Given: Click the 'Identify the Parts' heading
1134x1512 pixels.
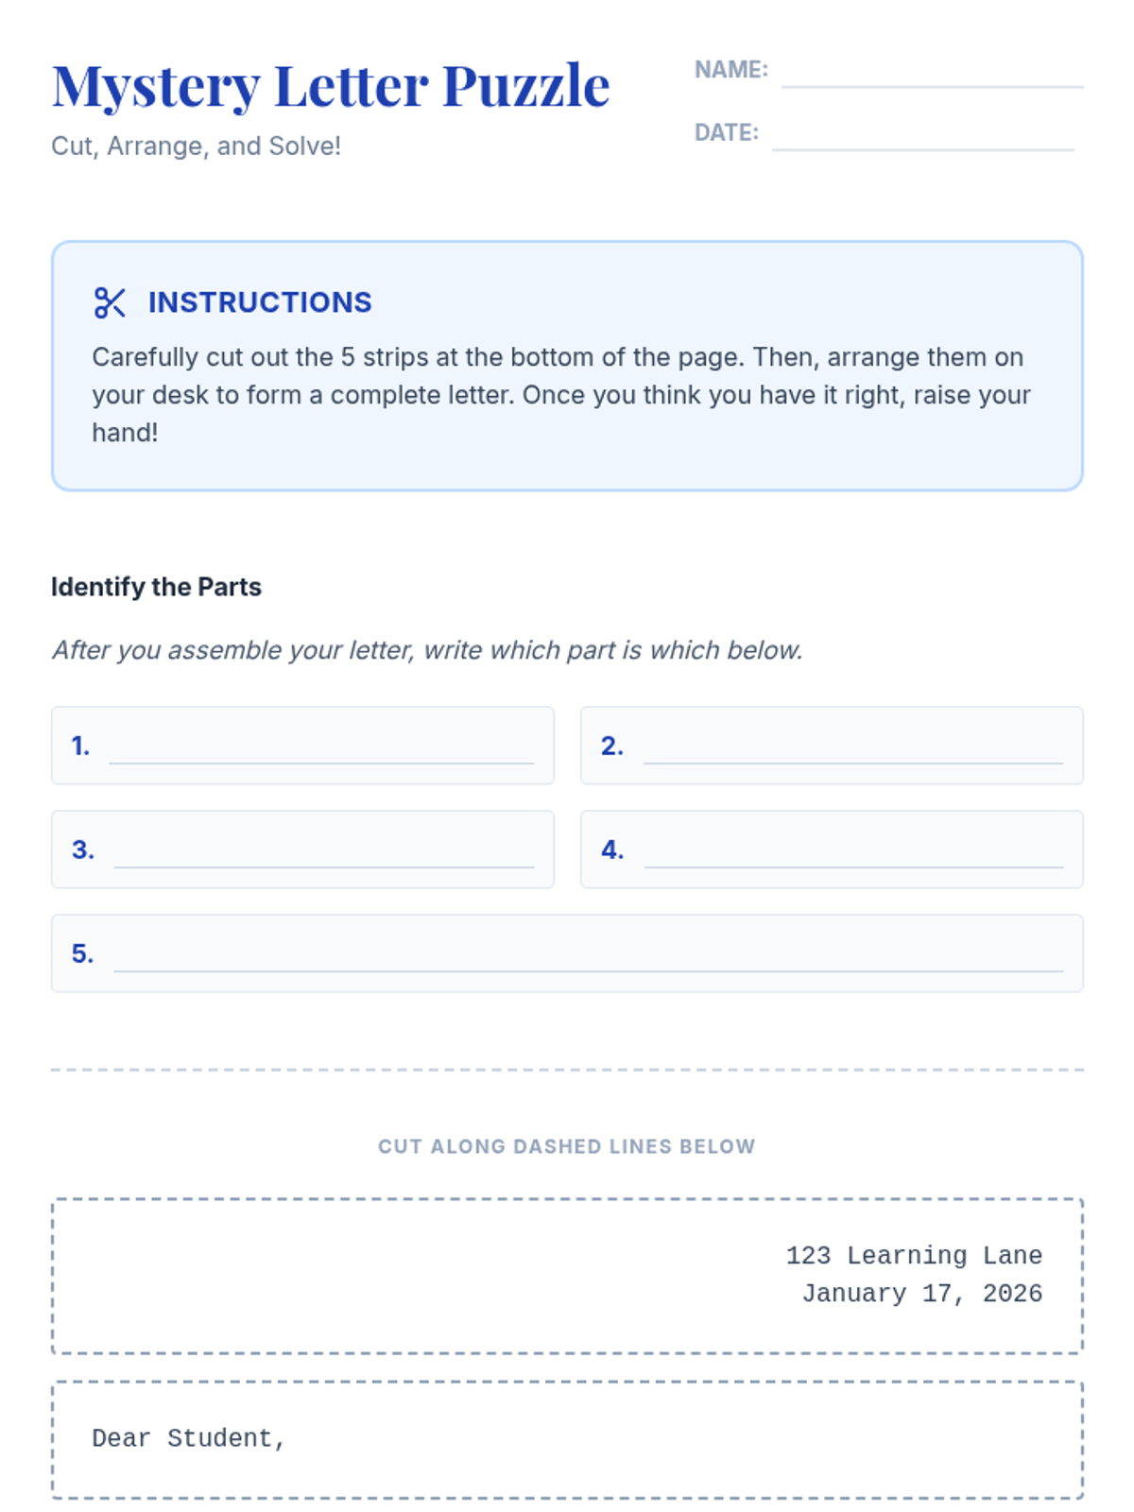Looking at the screenshot, I should pos(156,587).
